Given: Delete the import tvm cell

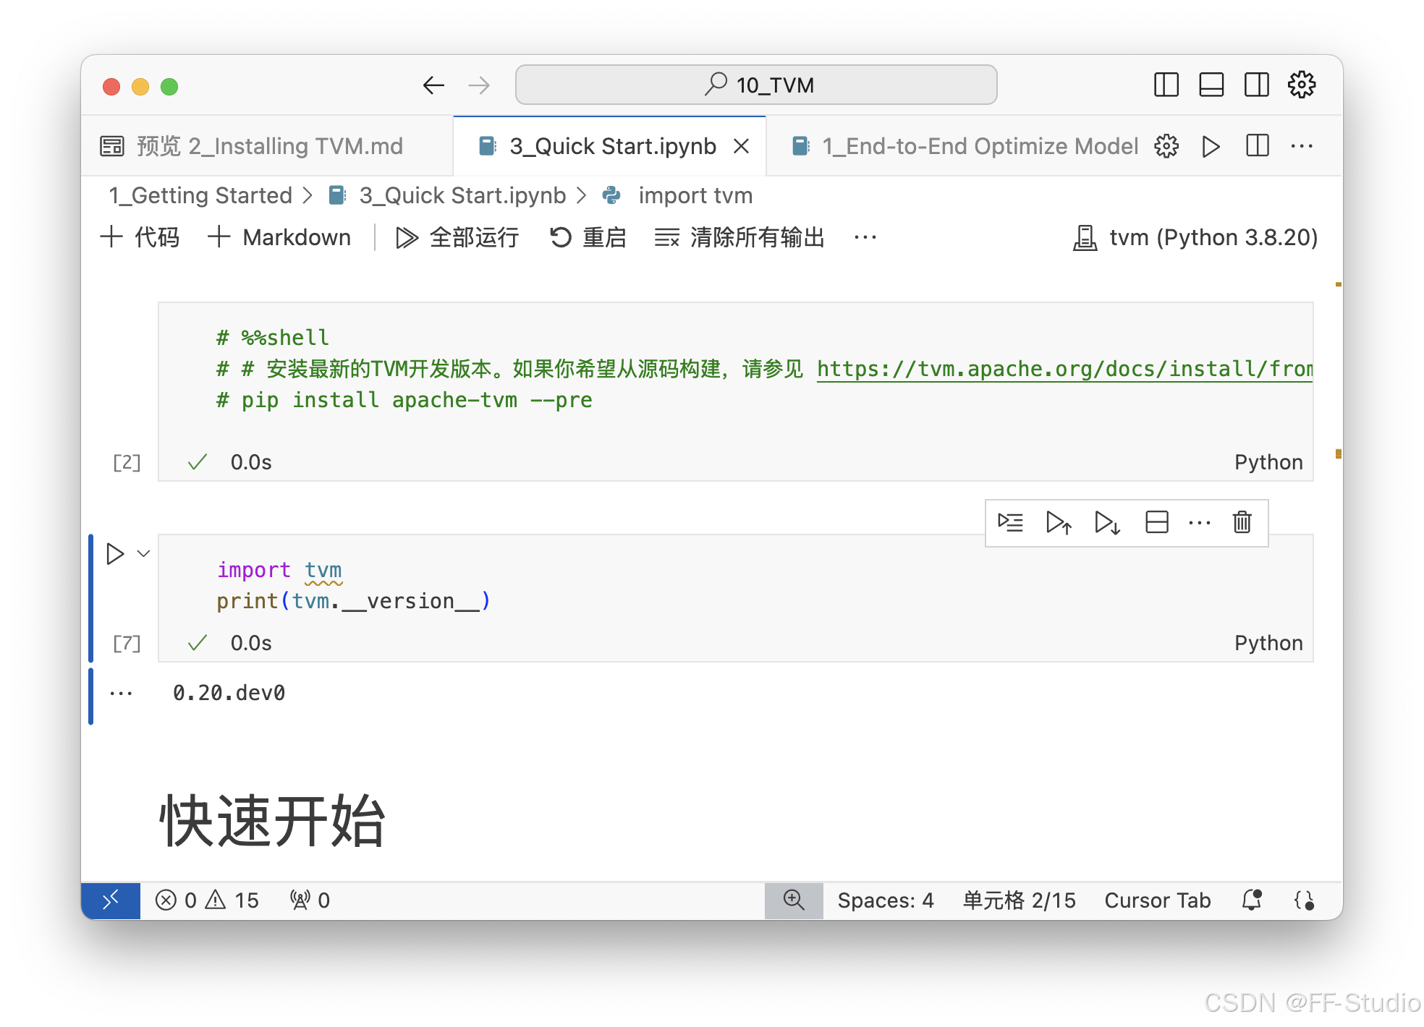Looking at the screenshot, I should click(x=1242, y=522).
